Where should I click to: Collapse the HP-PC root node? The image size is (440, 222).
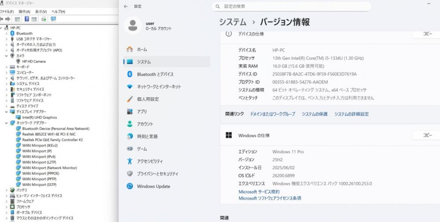click(x=1, y=28)
